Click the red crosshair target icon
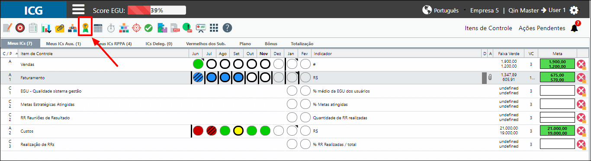Image resolution: width=591 pixels, height=161 pixels. coord(136,28)
